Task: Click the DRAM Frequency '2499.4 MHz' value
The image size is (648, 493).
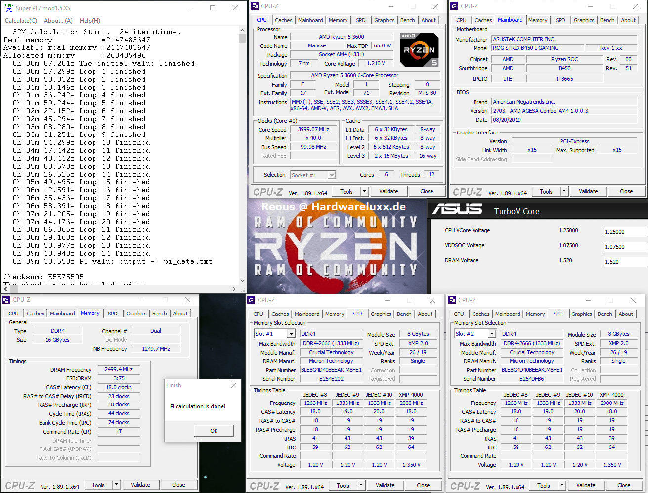Action: (x=119, y=369)
